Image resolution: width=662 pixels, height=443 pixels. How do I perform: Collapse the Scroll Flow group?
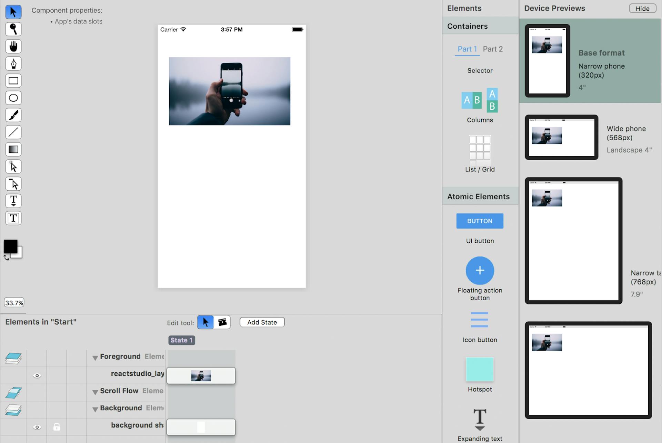pos(95,392)
